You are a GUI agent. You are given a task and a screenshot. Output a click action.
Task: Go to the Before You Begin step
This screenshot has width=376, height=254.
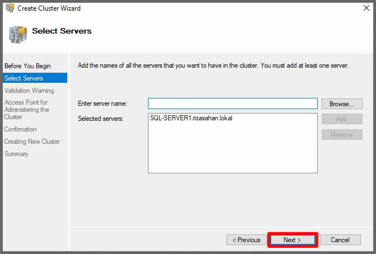(x=27, y=66)
